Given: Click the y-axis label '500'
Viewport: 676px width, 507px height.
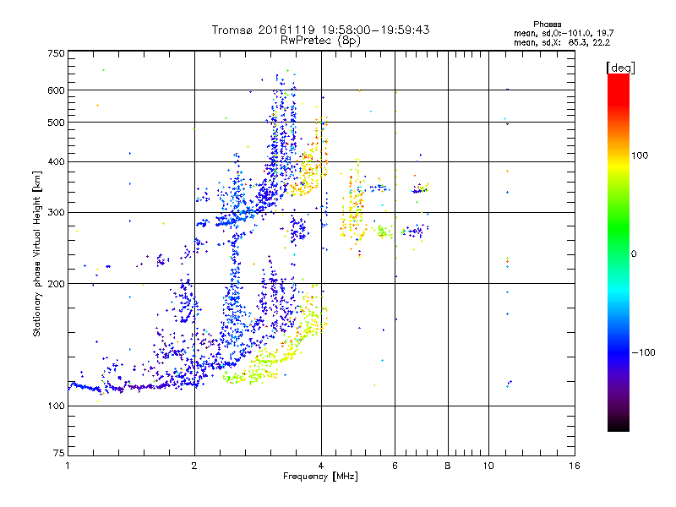Looking at the screenshot, I should pyautogui.click(x=56, y=123).
